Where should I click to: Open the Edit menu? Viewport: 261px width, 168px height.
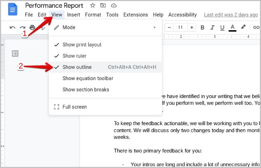(x=42, y=15)
